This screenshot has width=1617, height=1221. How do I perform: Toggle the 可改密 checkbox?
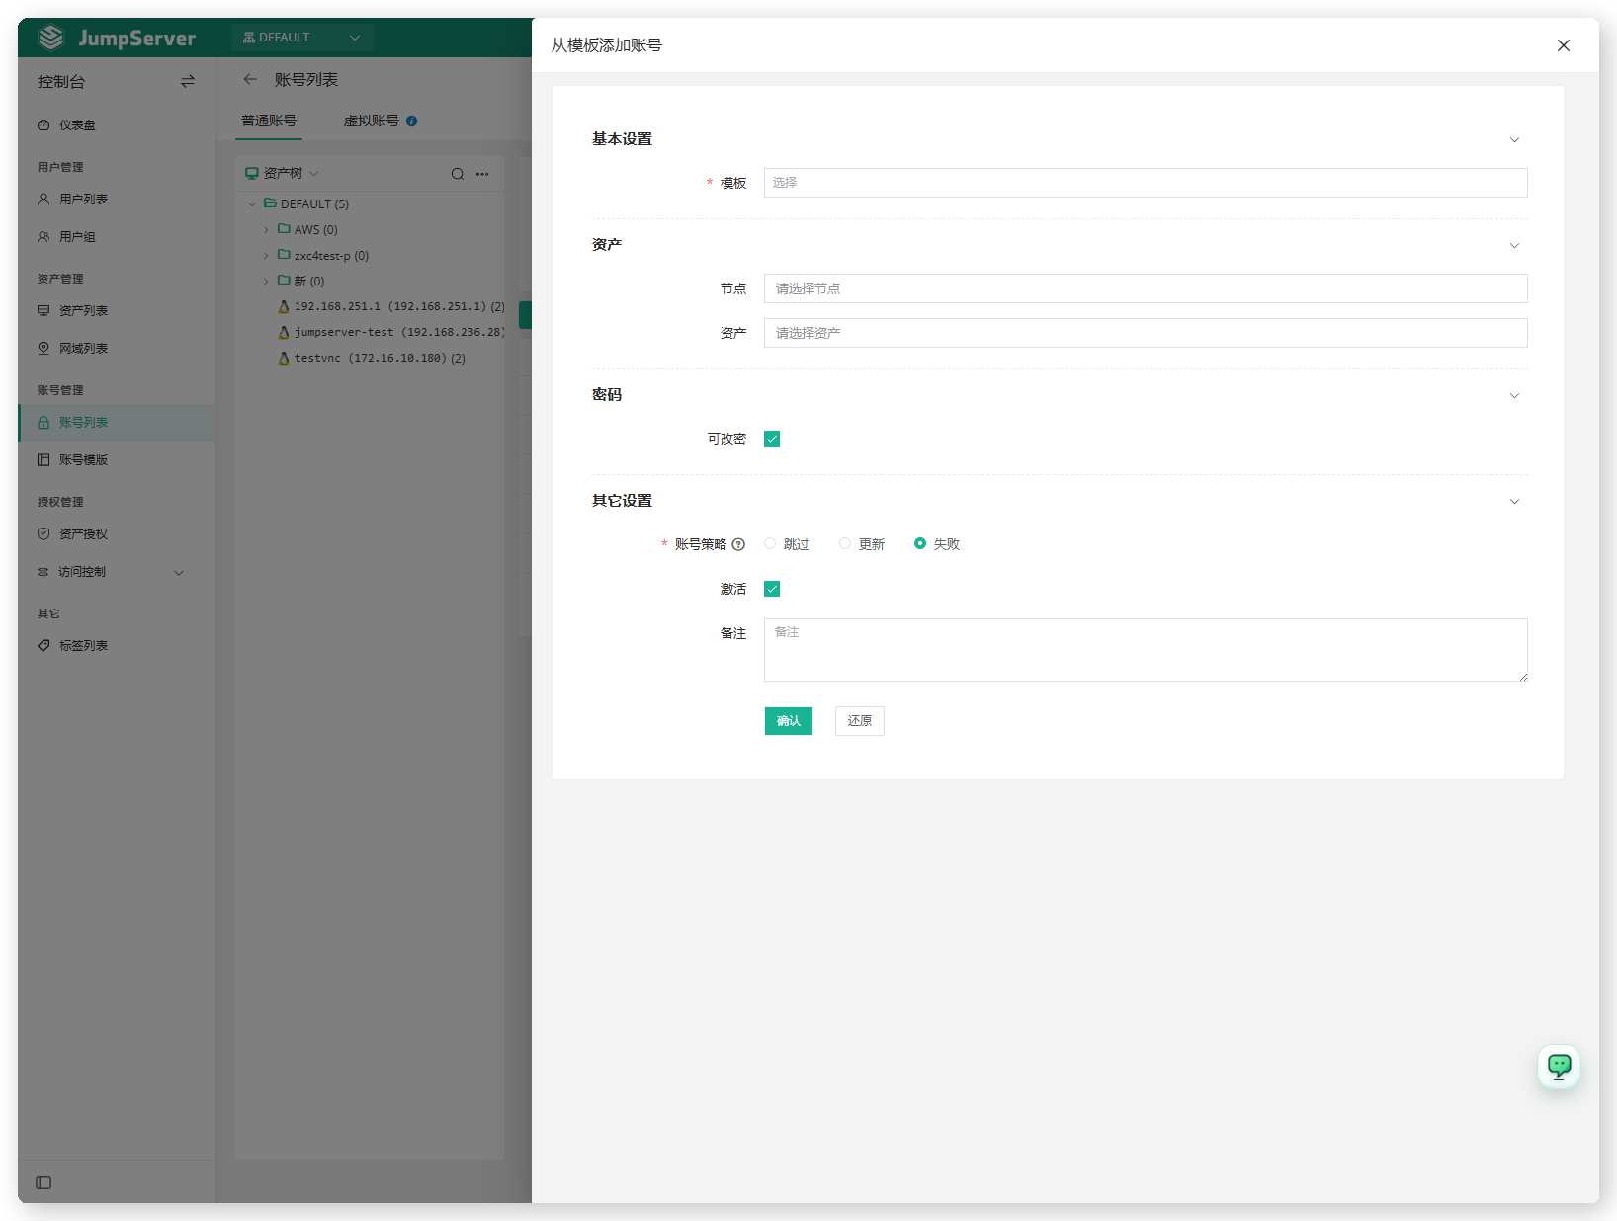click(x=772, y=439)
